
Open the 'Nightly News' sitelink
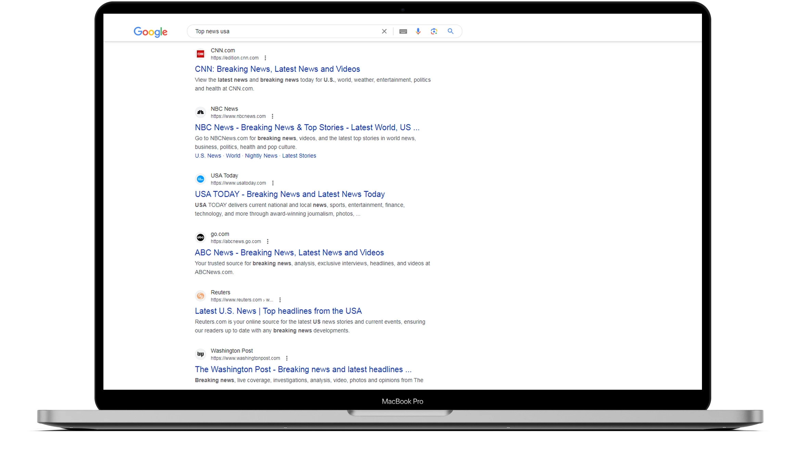pyautogui.click(x=261, y=156)
